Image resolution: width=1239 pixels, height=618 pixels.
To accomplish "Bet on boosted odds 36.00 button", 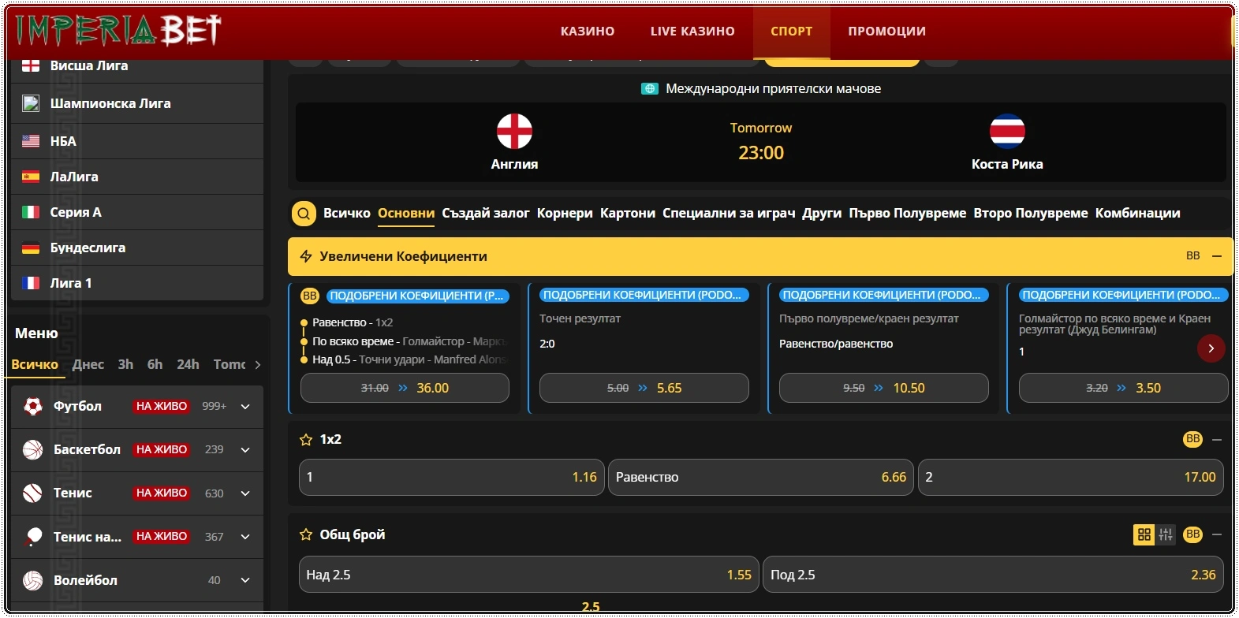I will pos(405,388).
